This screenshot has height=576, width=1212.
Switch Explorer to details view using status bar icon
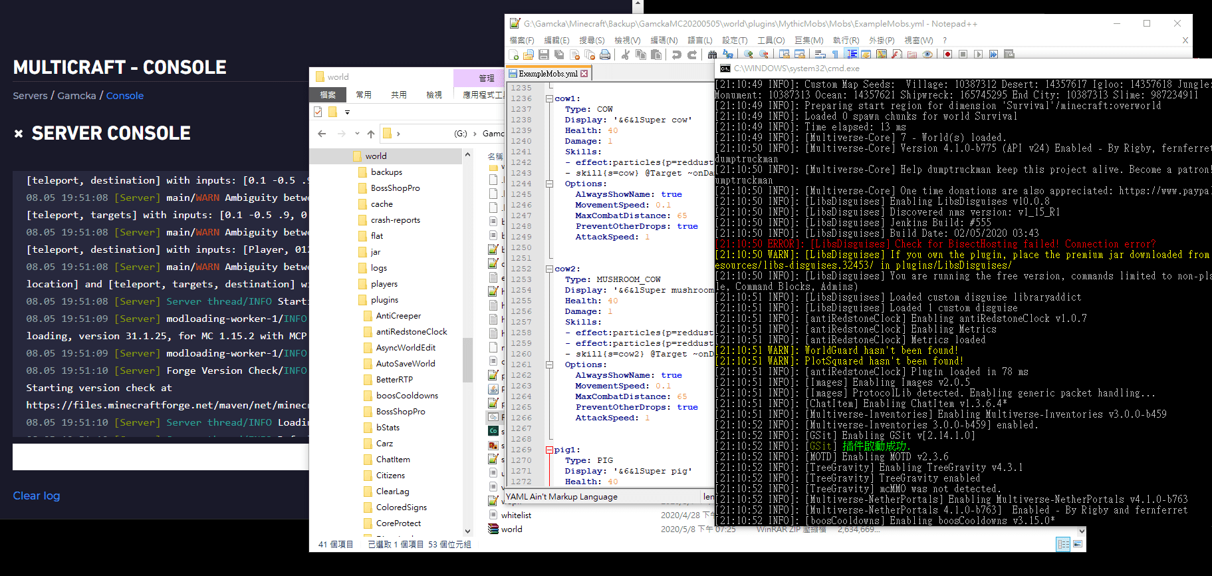(1063, 544)
